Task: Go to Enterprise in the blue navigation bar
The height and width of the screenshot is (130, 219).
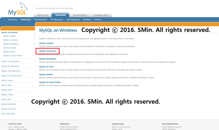Action: pos(12,20)
